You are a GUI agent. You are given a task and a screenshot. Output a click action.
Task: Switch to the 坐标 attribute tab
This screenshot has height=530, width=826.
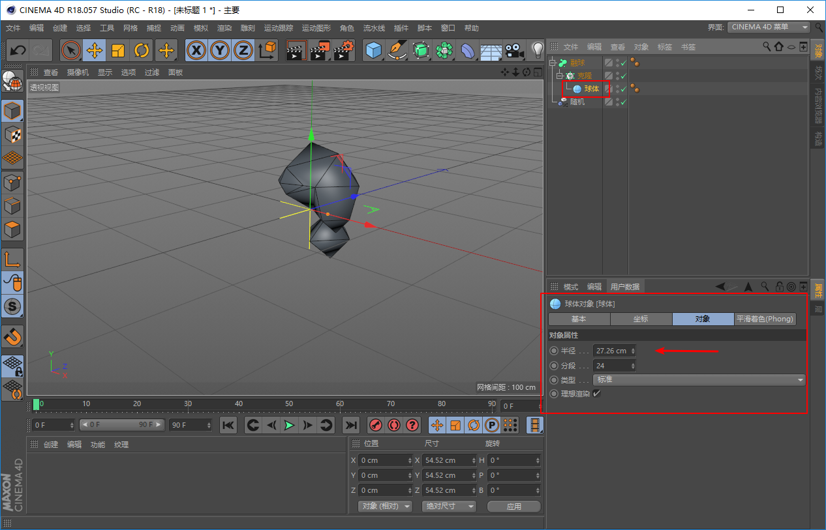pos(641,319)
